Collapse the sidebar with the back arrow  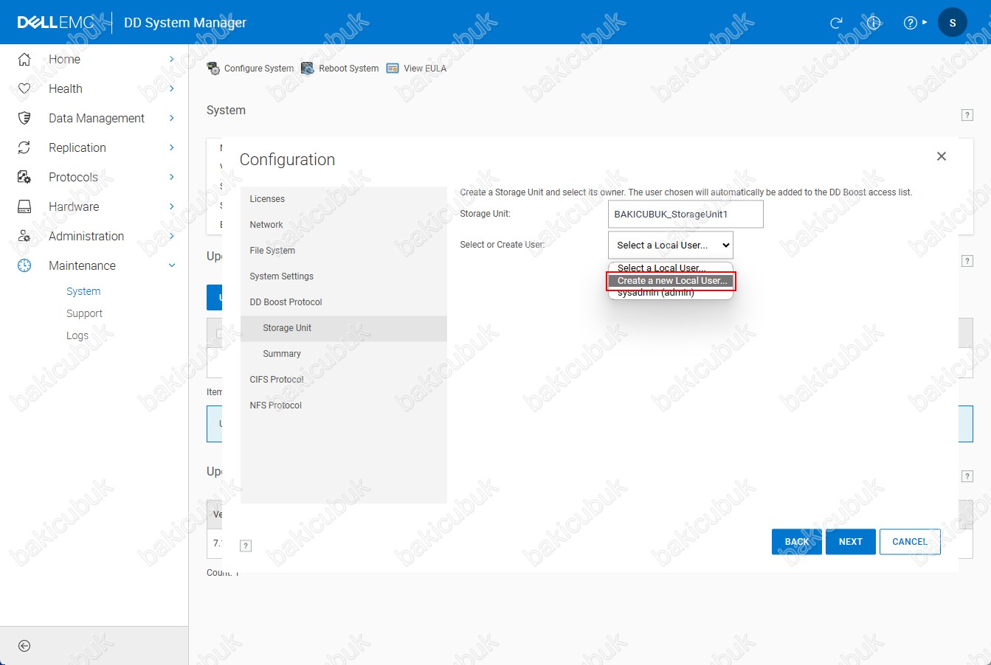click(24, 646)
